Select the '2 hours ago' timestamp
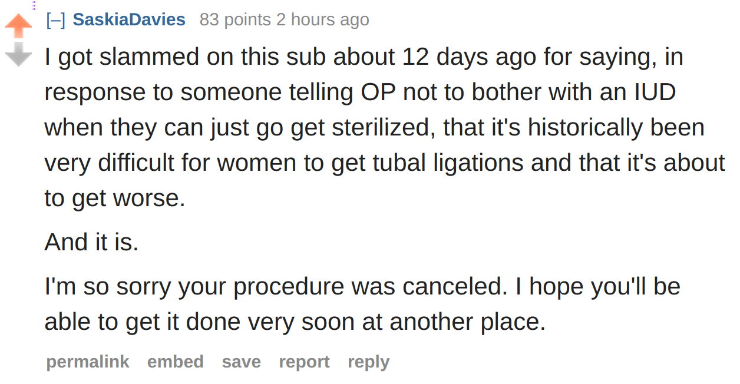Viewport: 740px width, 384px height. point(323,19)
